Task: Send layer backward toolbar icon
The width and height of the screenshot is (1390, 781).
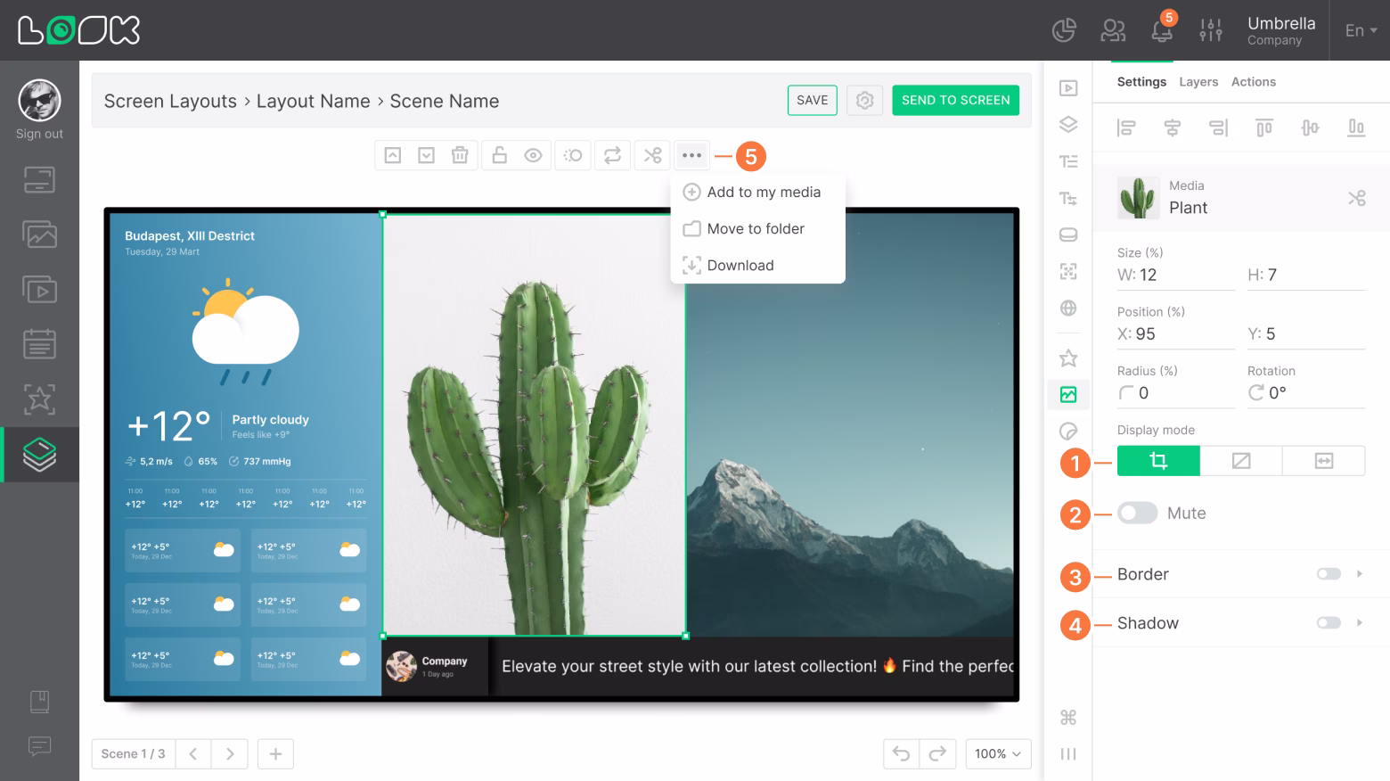Action: 427,155
